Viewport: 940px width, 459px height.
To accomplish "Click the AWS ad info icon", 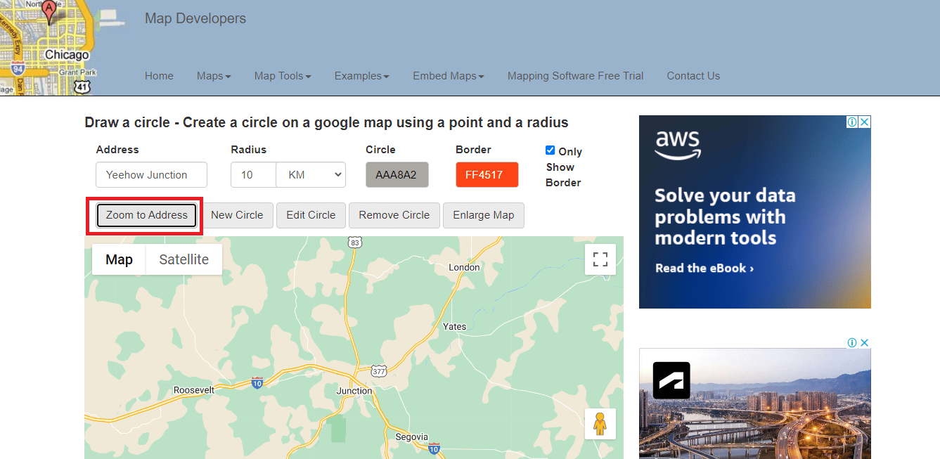I will pyautogui.click(x=852, y=122).
